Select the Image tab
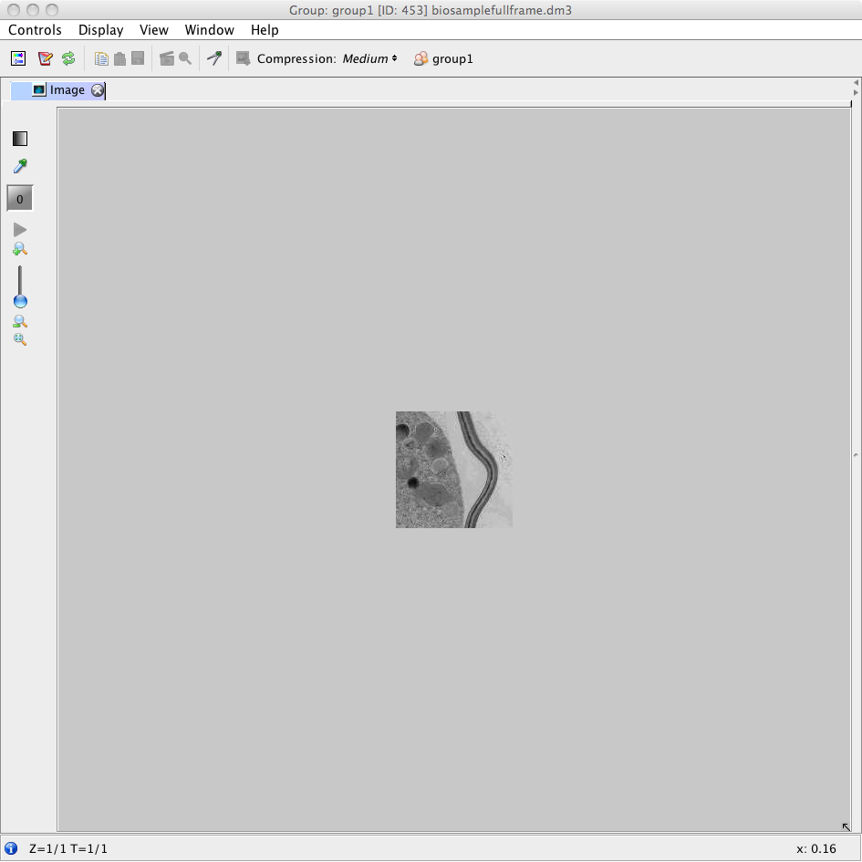Viewport: 862px width, 862px height. [x=58, y=90]
